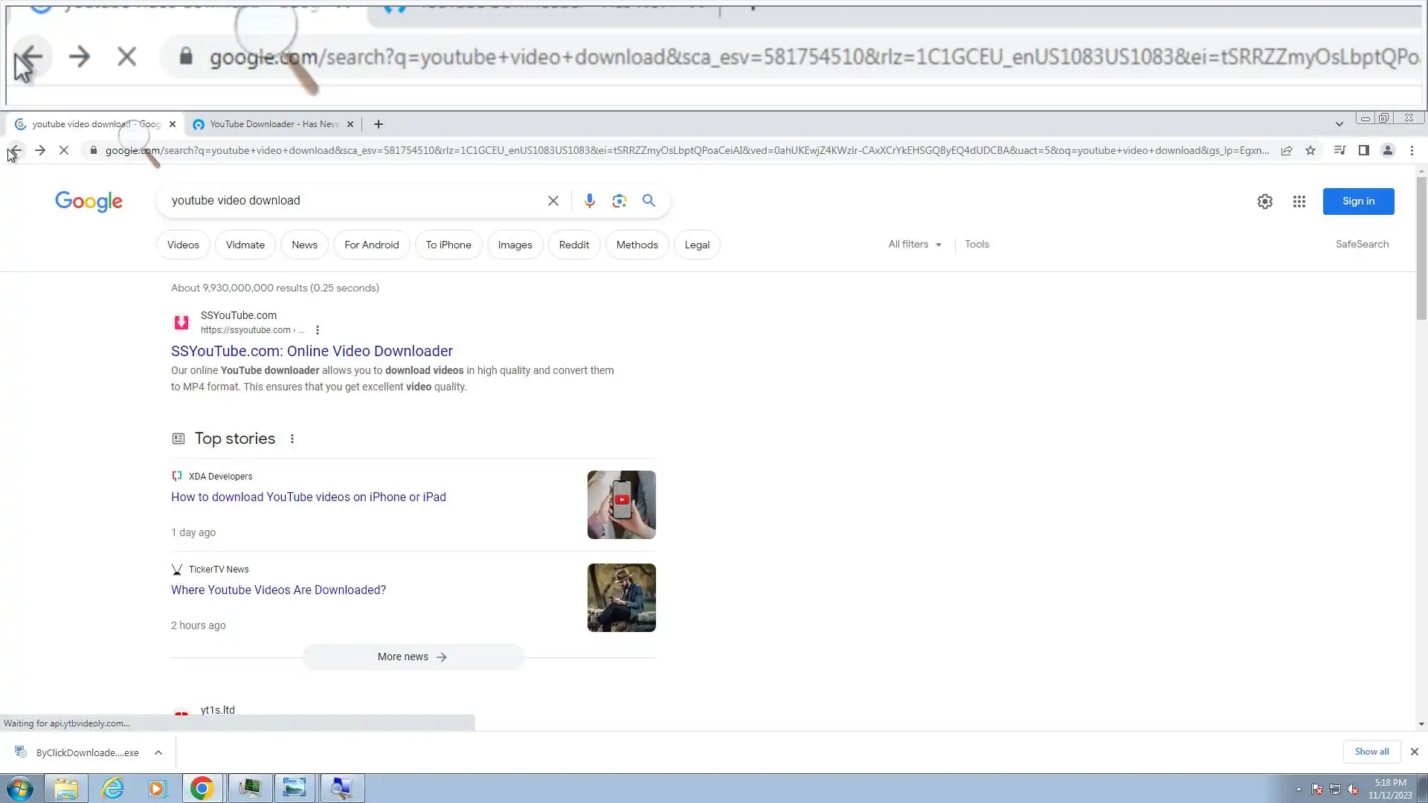Screen dimensions: 1428x803
Task: Select the Reddit filter chip
Action: point(573,245)
